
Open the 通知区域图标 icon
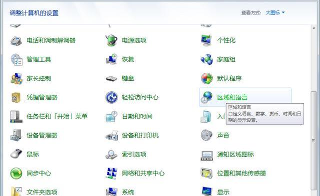tap(206, 156)
